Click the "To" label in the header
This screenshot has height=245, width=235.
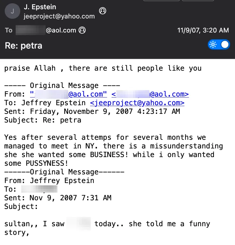point(9,30)
